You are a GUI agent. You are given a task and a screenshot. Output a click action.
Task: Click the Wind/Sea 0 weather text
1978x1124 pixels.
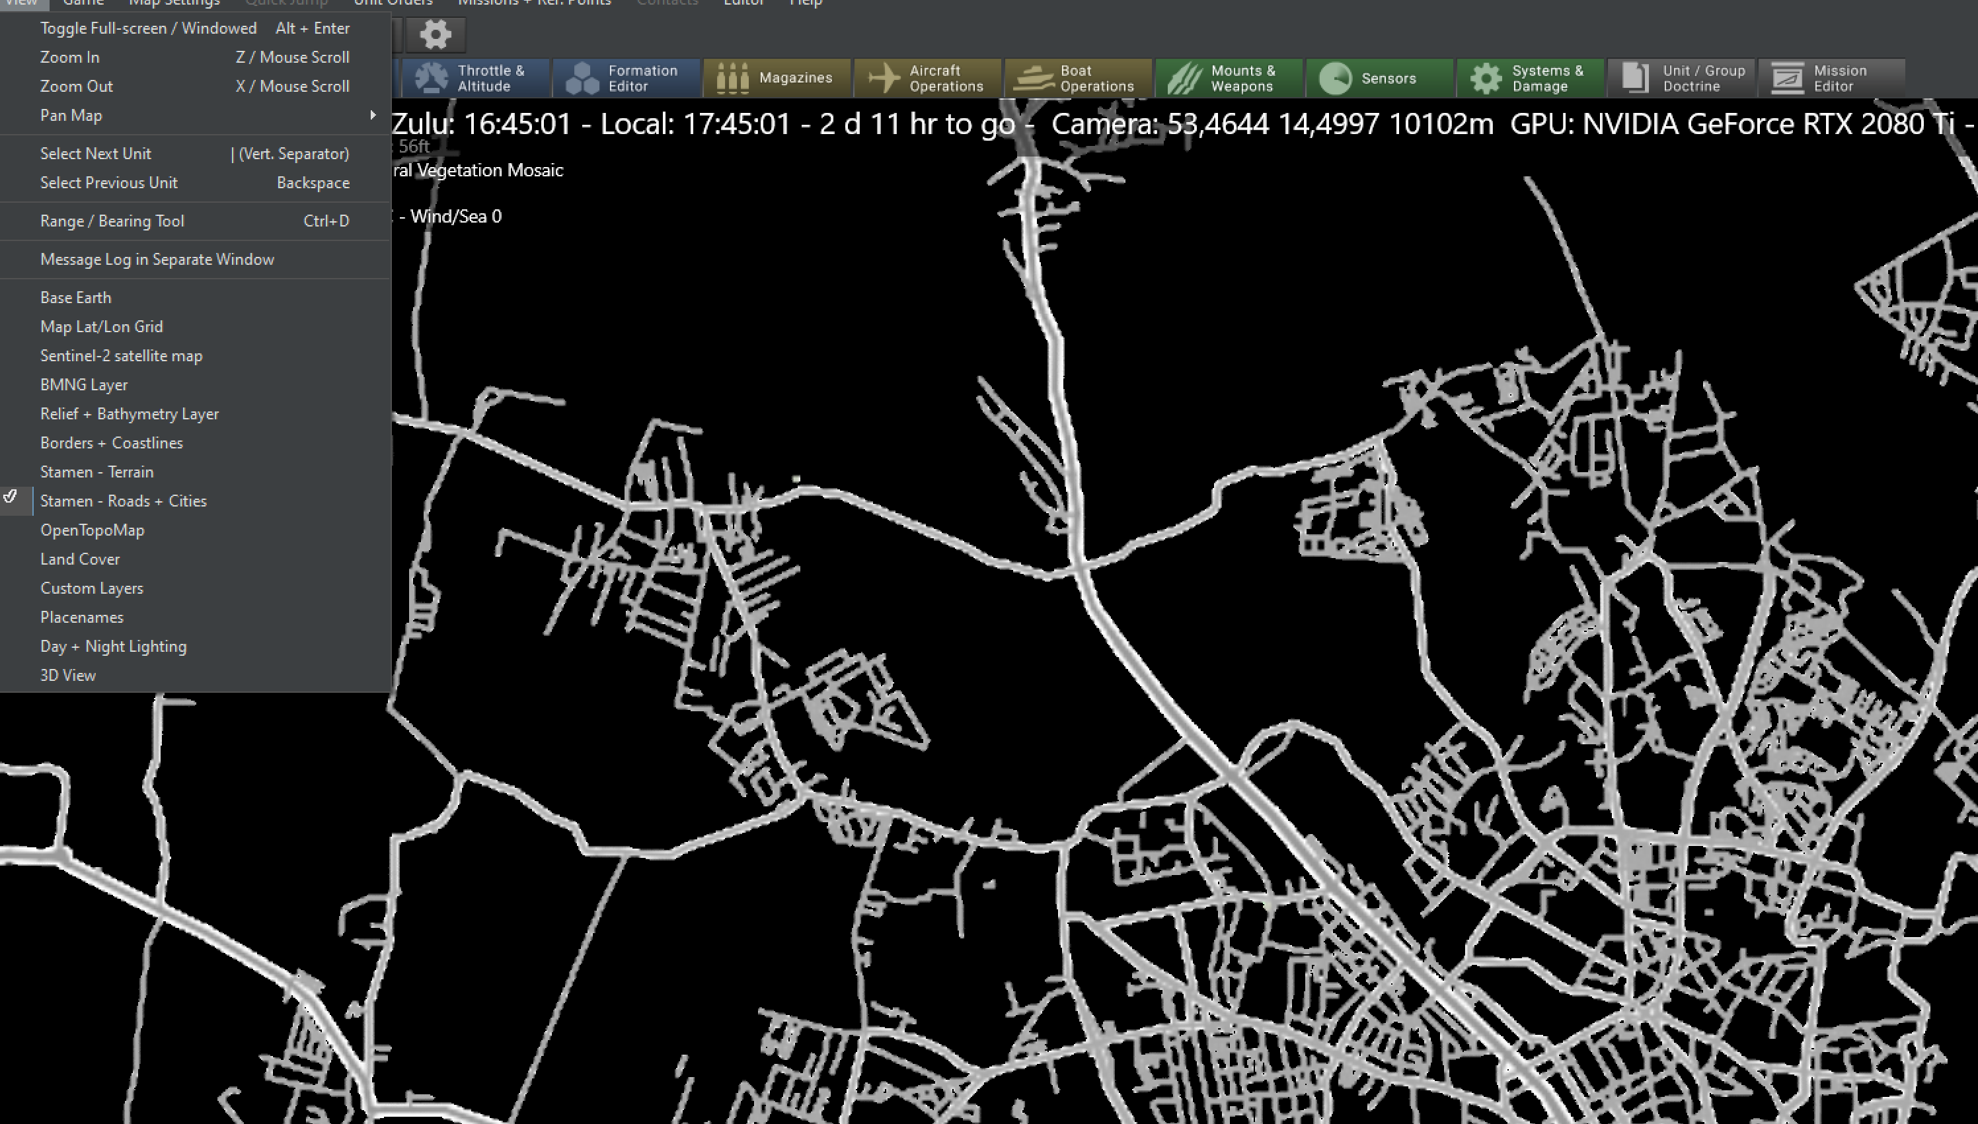456,216
